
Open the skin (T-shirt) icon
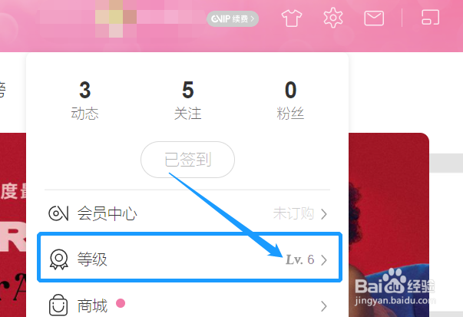click(292, 18)
